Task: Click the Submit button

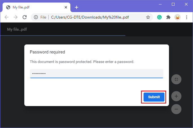Action: coord(154,97)
